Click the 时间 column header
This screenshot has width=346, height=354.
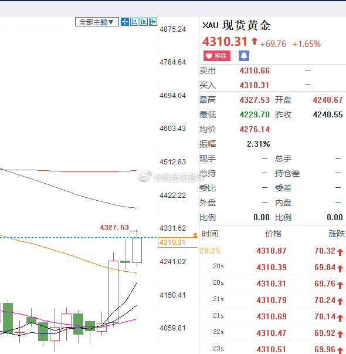(210, 234)
